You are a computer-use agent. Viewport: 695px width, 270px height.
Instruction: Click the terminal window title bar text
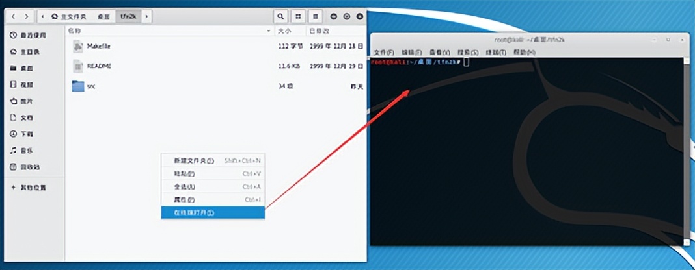click(x=529, y=40)
